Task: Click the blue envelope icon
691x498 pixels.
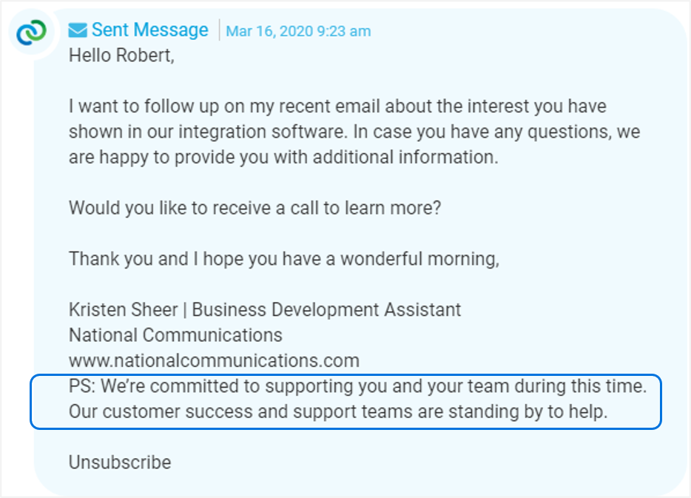Action: (78, 30)
